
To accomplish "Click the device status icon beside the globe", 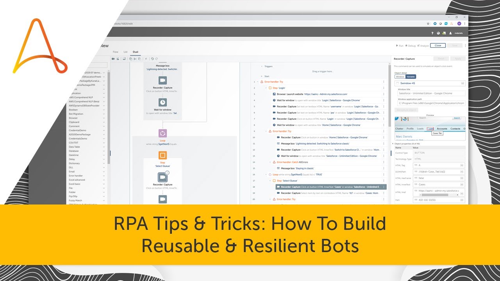I will pos(444,33).
